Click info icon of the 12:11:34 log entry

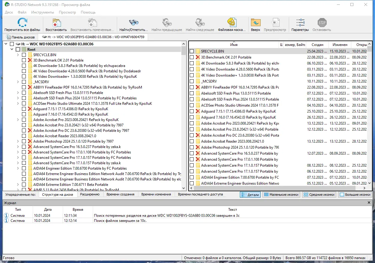pos(6,215)
